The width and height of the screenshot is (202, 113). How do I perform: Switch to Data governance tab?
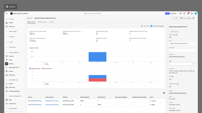coord(42,22)
